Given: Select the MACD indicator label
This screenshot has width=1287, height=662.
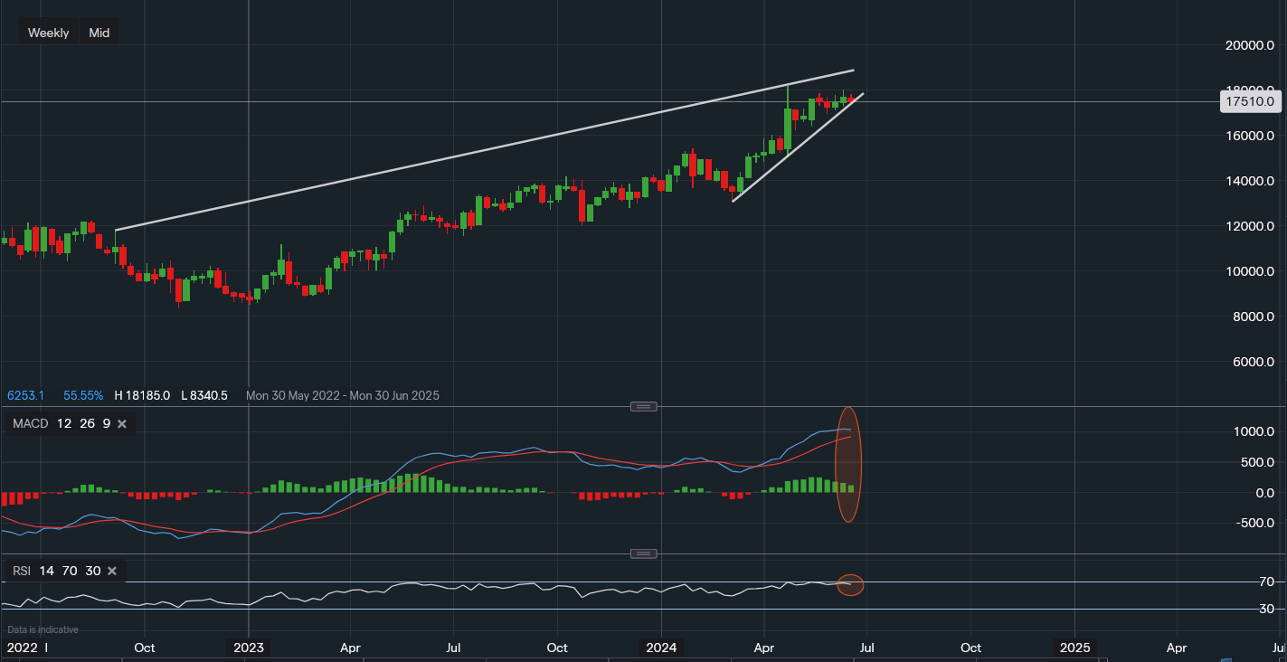Looking at the screenshot, I should 30,422.
